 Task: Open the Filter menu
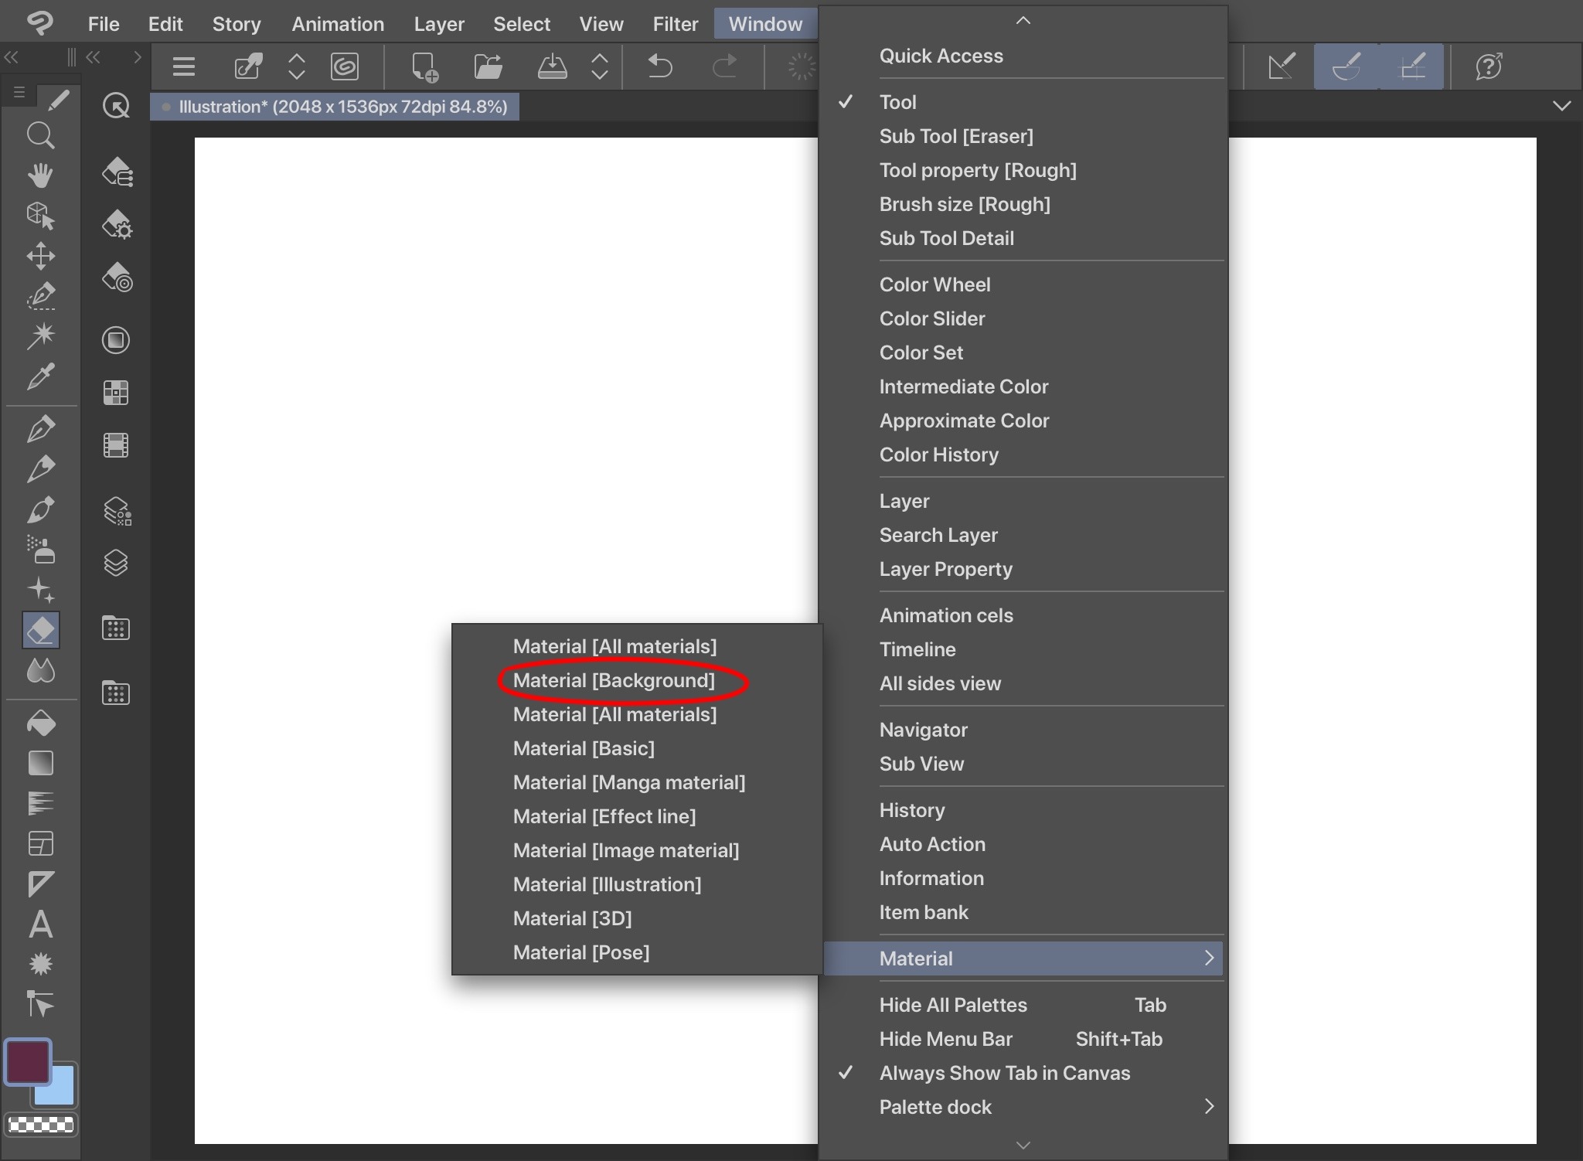675,24
